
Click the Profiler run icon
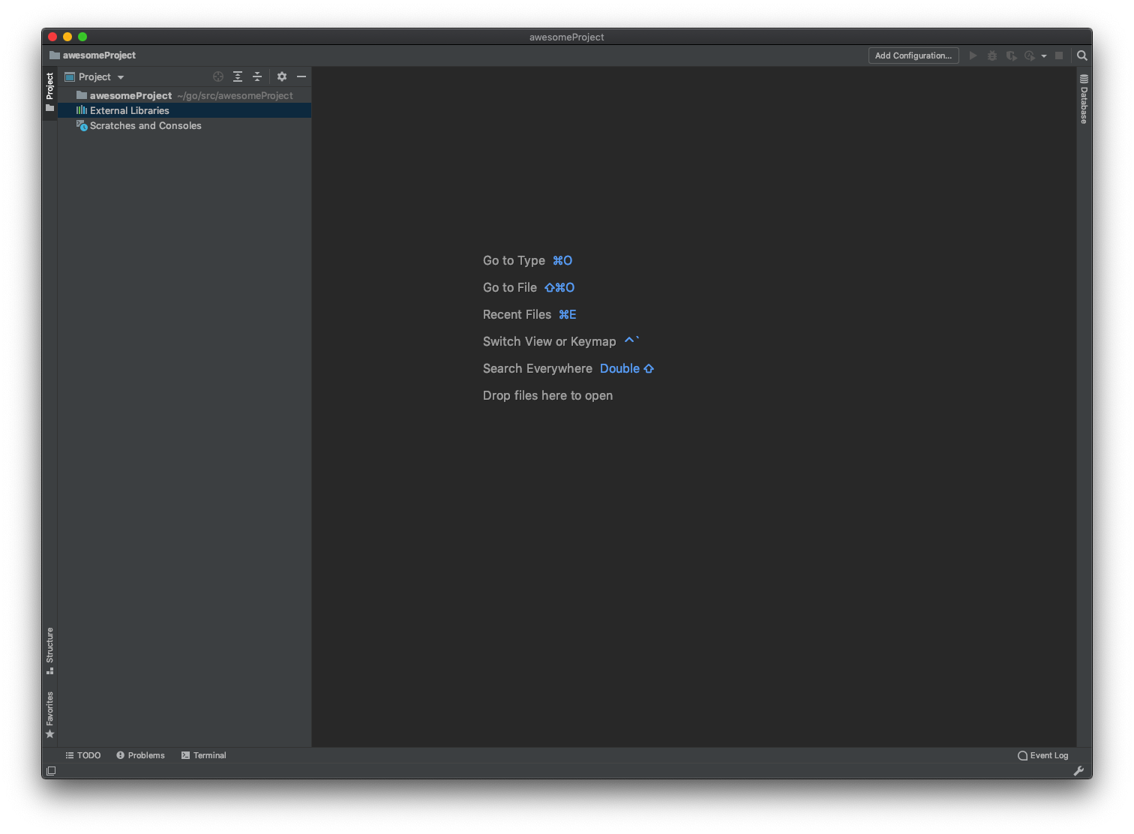(1030, 55)
